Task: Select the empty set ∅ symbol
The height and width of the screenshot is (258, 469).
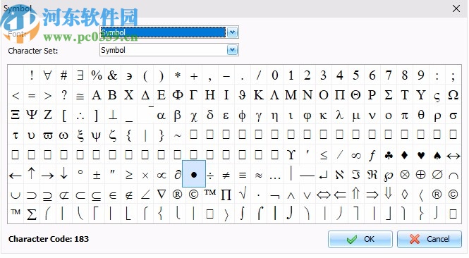Action: coord(437,175)
